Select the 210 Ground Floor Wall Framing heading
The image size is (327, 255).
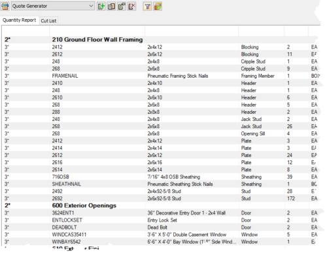[97, 40]
